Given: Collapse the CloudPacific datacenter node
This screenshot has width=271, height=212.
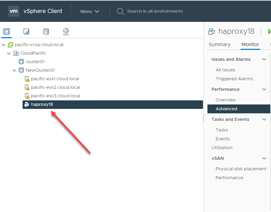Looking at the screenshot, I should coord(9,53).
